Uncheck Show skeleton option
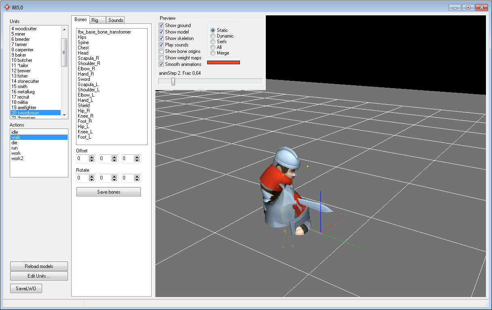Image resolution: width=492 pixels, height=310 pixels. (x=161, y=38)
